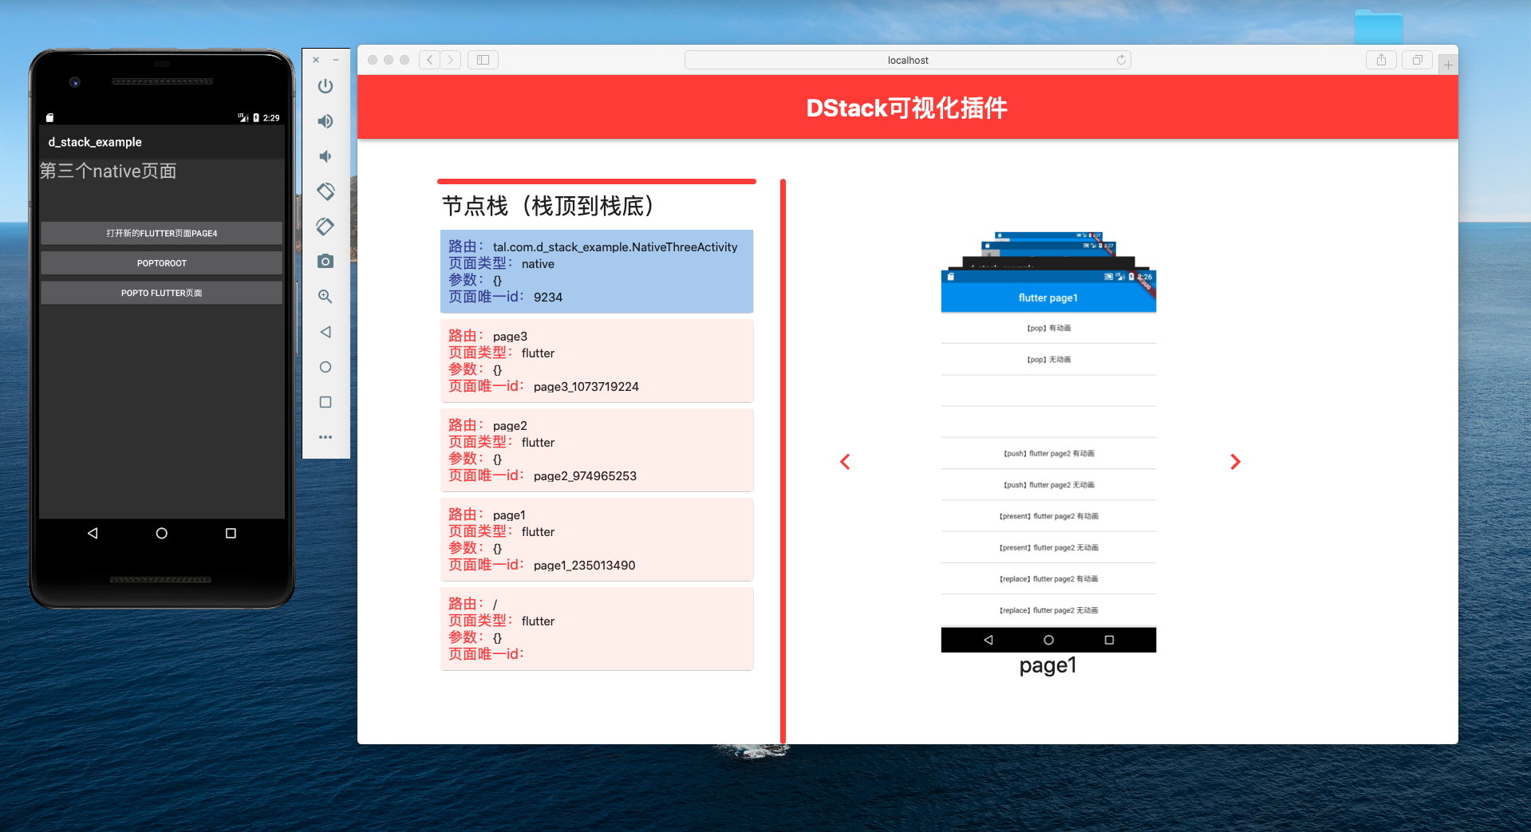Screen dimensions: 1531x832
Task: Click the emulator power button icon
Action: [x=326, y=86]
